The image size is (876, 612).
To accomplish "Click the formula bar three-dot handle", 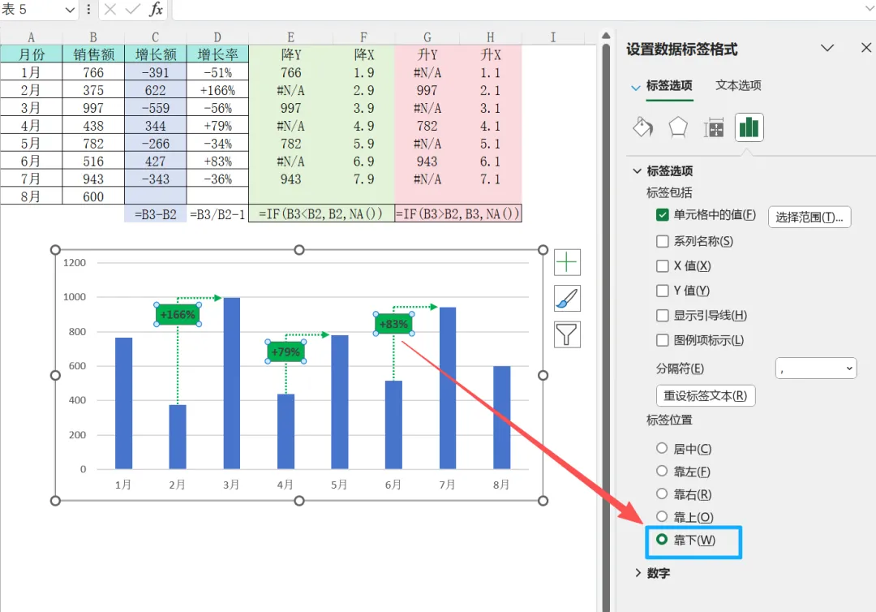I will pos(88,10).
